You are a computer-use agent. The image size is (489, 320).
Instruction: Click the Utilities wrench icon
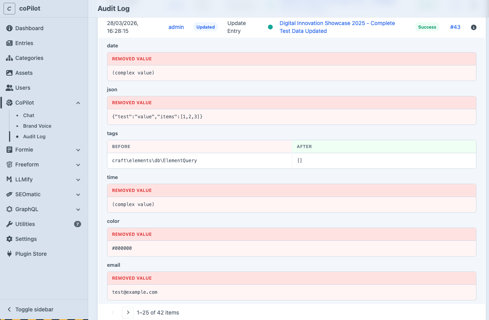click(x=9, y=224)
